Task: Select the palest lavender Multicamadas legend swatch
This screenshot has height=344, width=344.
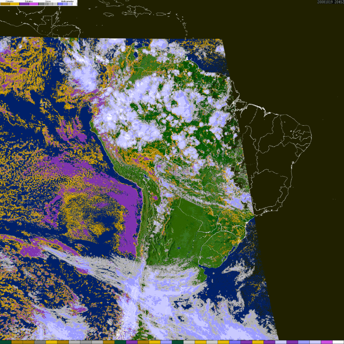Action: pos(70,4)
